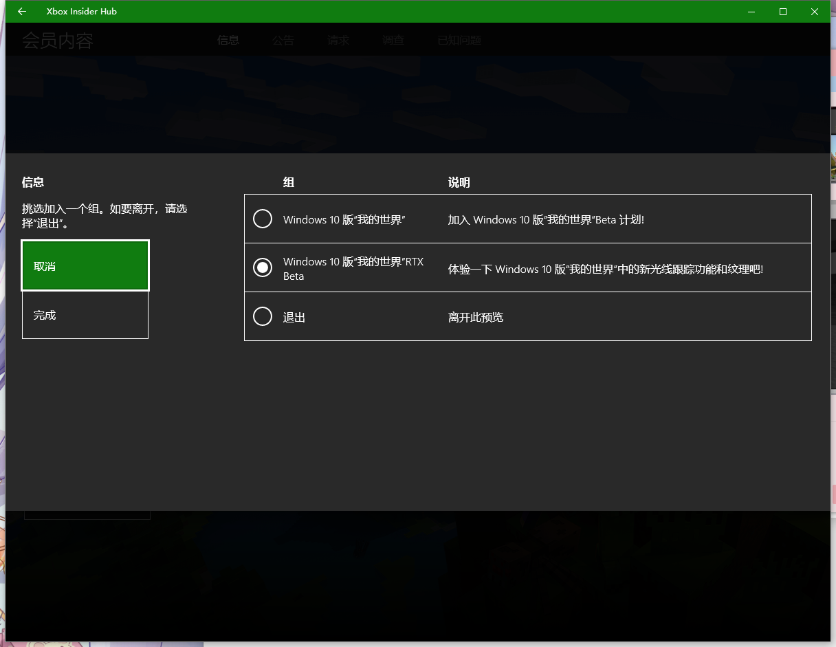Click the 组 column header

pos(289,183)
